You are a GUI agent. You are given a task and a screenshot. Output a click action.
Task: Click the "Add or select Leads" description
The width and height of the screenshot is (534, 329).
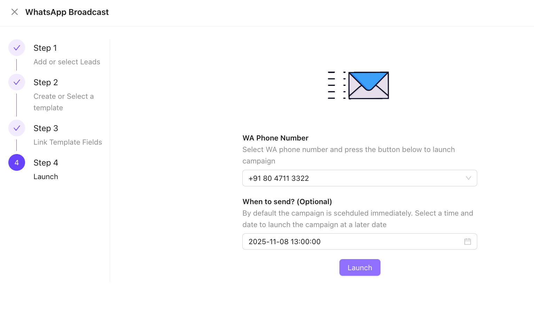(67, 62)
